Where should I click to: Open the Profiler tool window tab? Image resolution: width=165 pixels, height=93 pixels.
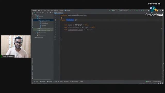pyautogui.click(x=66, y=81)
